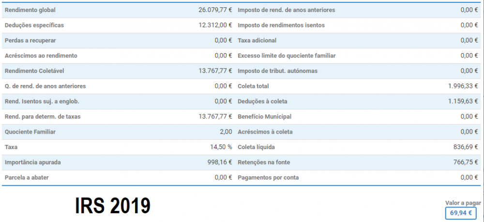Select the Quociente Familiar row label
This screenshot has width=484, height=222.
click(30, 132)
